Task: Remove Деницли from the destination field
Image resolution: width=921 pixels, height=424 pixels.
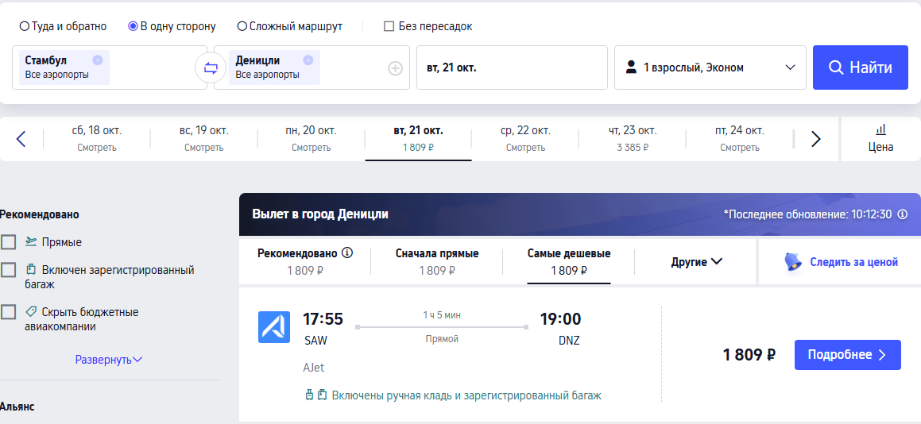Action: pyautogui.click(x=308, y=60)
